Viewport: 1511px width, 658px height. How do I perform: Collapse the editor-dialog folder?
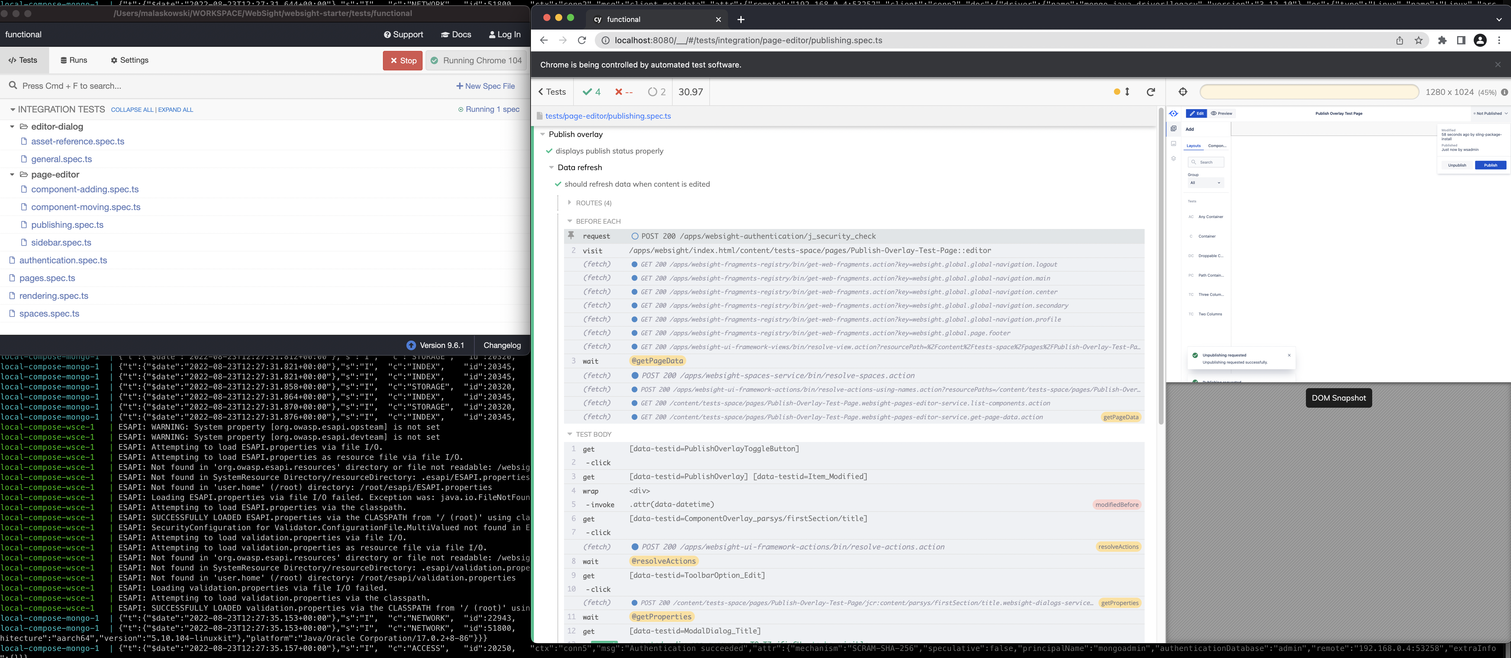tap(12, 127)
